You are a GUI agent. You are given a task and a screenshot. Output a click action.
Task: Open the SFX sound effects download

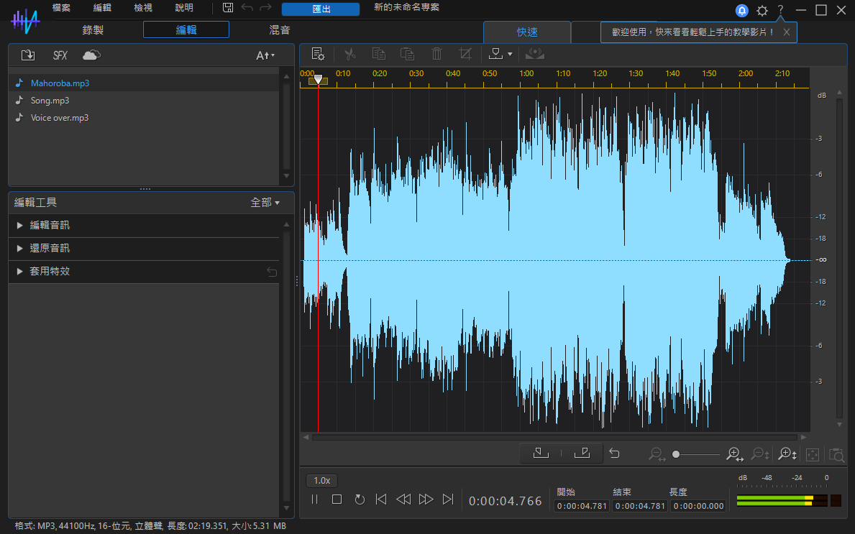pos(60,55)
